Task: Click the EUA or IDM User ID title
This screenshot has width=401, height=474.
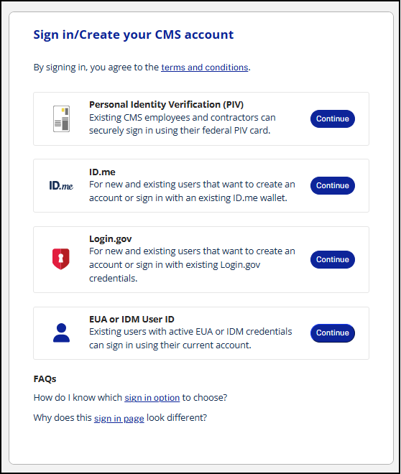Action: 132,319
